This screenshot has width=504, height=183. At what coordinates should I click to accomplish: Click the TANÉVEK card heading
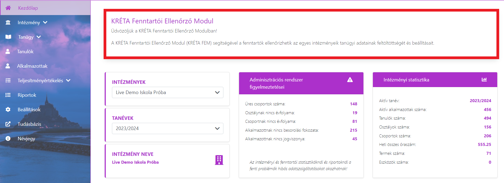coord(123,118)
